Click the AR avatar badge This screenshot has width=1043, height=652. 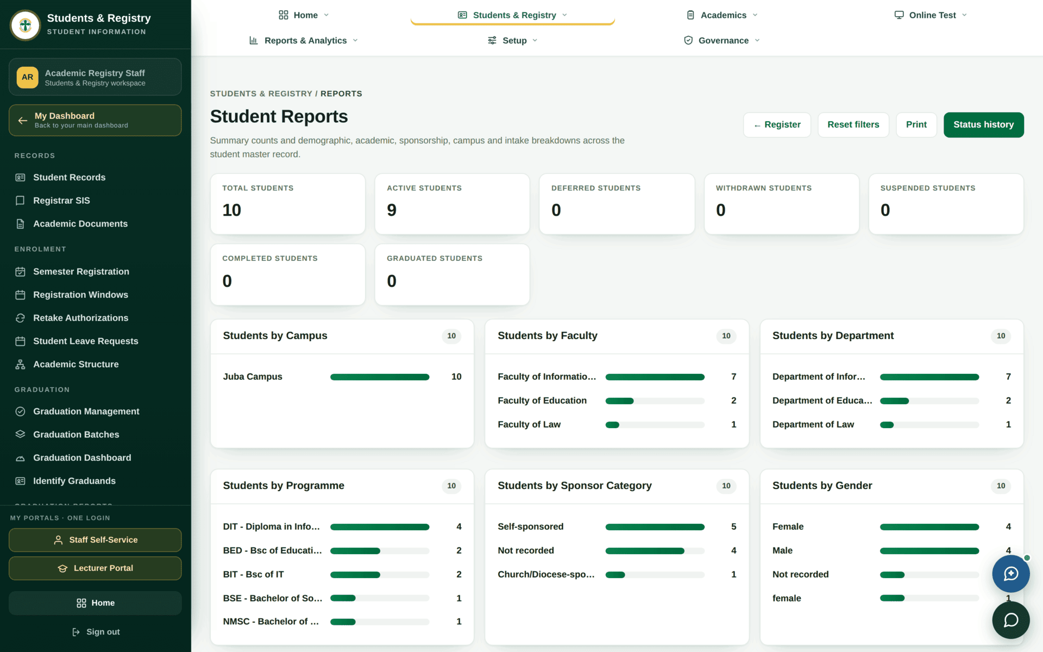(x=28, y=77)
